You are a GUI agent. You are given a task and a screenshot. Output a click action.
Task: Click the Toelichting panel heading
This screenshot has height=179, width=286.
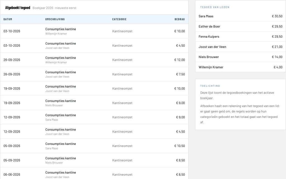[210, 86]
